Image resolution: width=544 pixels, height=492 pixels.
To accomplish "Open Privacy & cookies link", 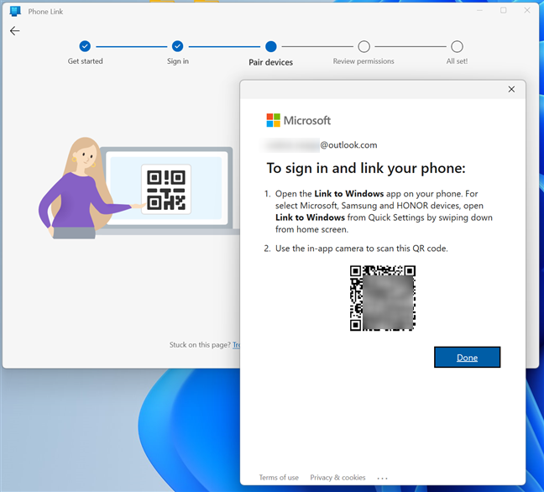I will (337, 477).
